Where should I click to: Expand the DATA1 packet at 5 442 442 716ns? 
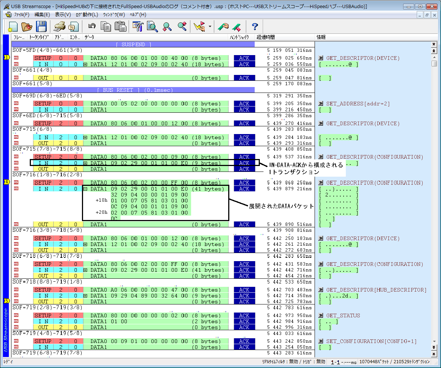tap(85, 270)
